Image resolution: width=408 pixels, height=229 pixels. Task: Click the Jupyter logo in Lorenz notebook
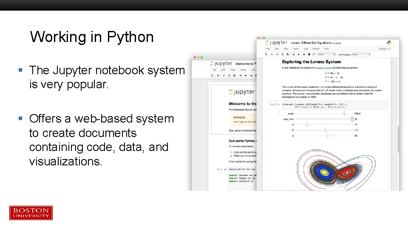pos(276,42)
